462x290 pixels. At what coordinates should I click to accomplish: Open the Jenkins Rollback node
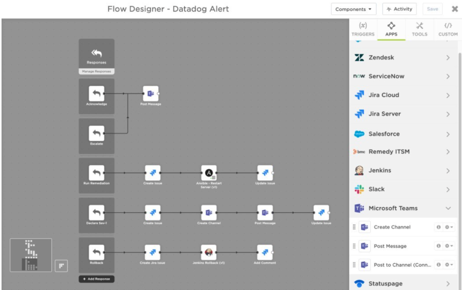208,253
